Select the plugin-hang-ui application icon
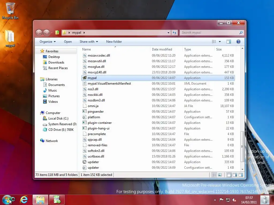The image size is (274, 205). point(85,128)
